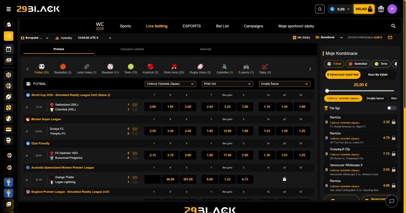Image resolution: width=406 pixels, height=213 pixels.
Task: Switch to the Zobrazení události tab
Action: coord(132,49)
